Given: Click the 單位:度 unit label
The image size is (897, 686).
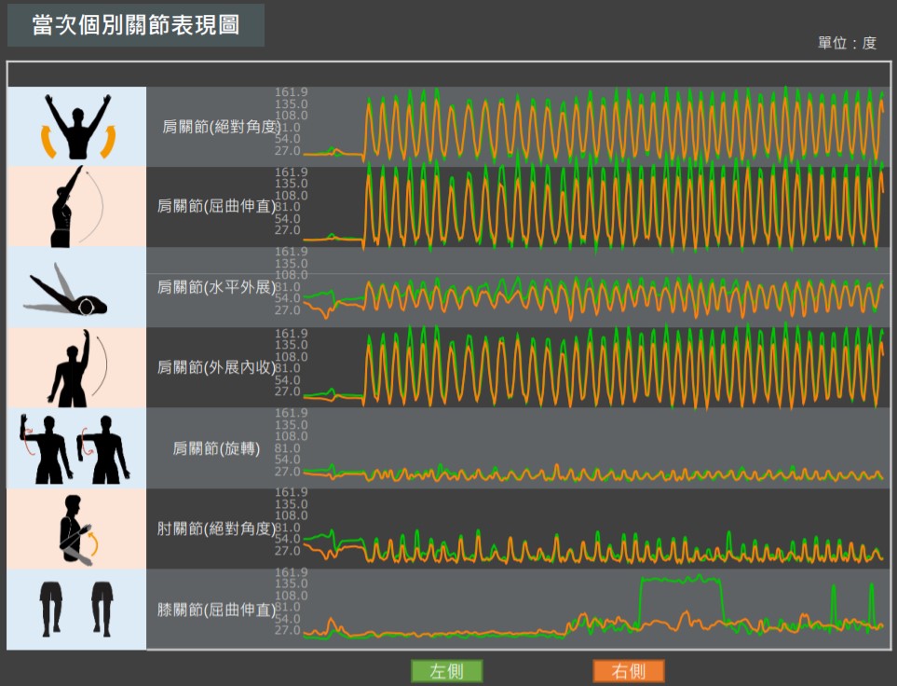Looking at the screenshot, I should coord(847,43).
